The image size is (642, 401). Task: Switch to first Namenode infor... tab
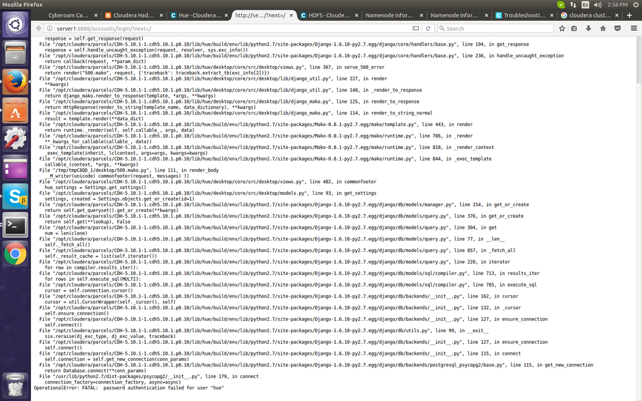(389, 15)
